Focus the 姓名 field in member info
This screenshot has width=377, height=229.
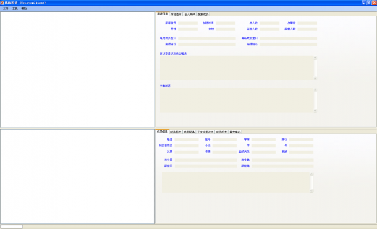(186, 140)
